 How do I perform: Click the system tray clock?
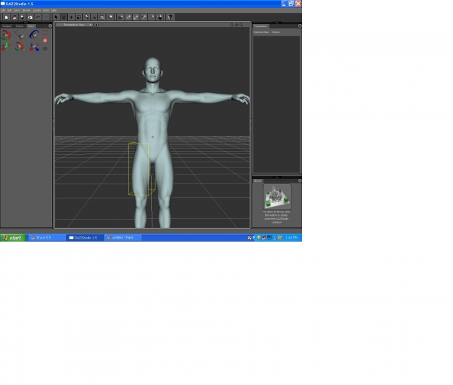291,238
